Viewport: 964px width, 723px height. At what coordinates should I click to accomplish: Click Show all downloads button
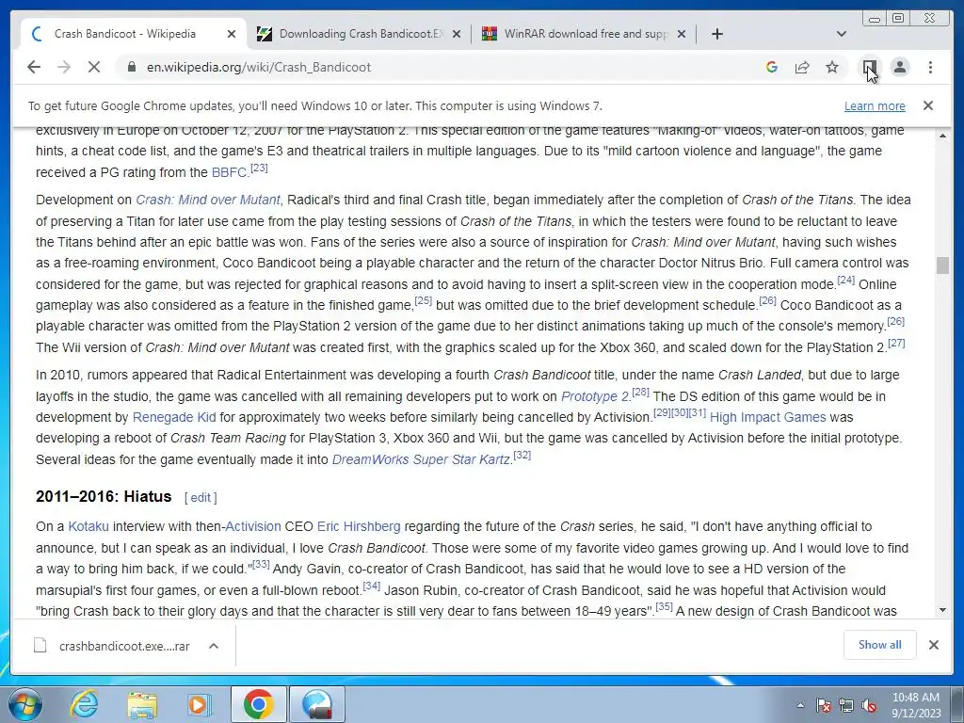(x=880, y=644)
